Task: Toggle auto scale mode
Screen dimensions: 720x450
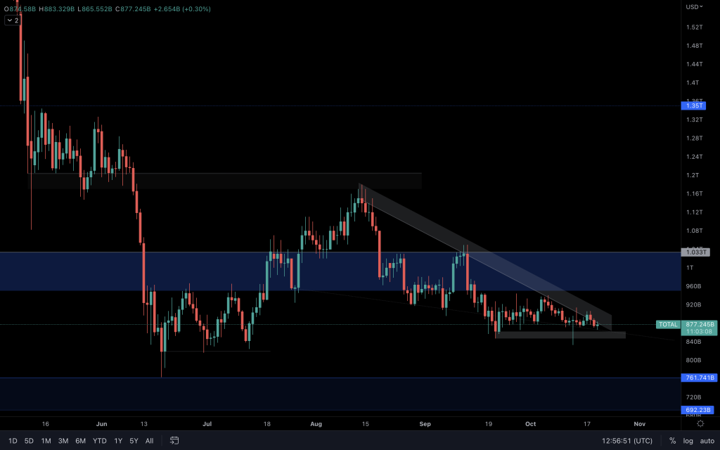Action: click(x=707, y=441)
